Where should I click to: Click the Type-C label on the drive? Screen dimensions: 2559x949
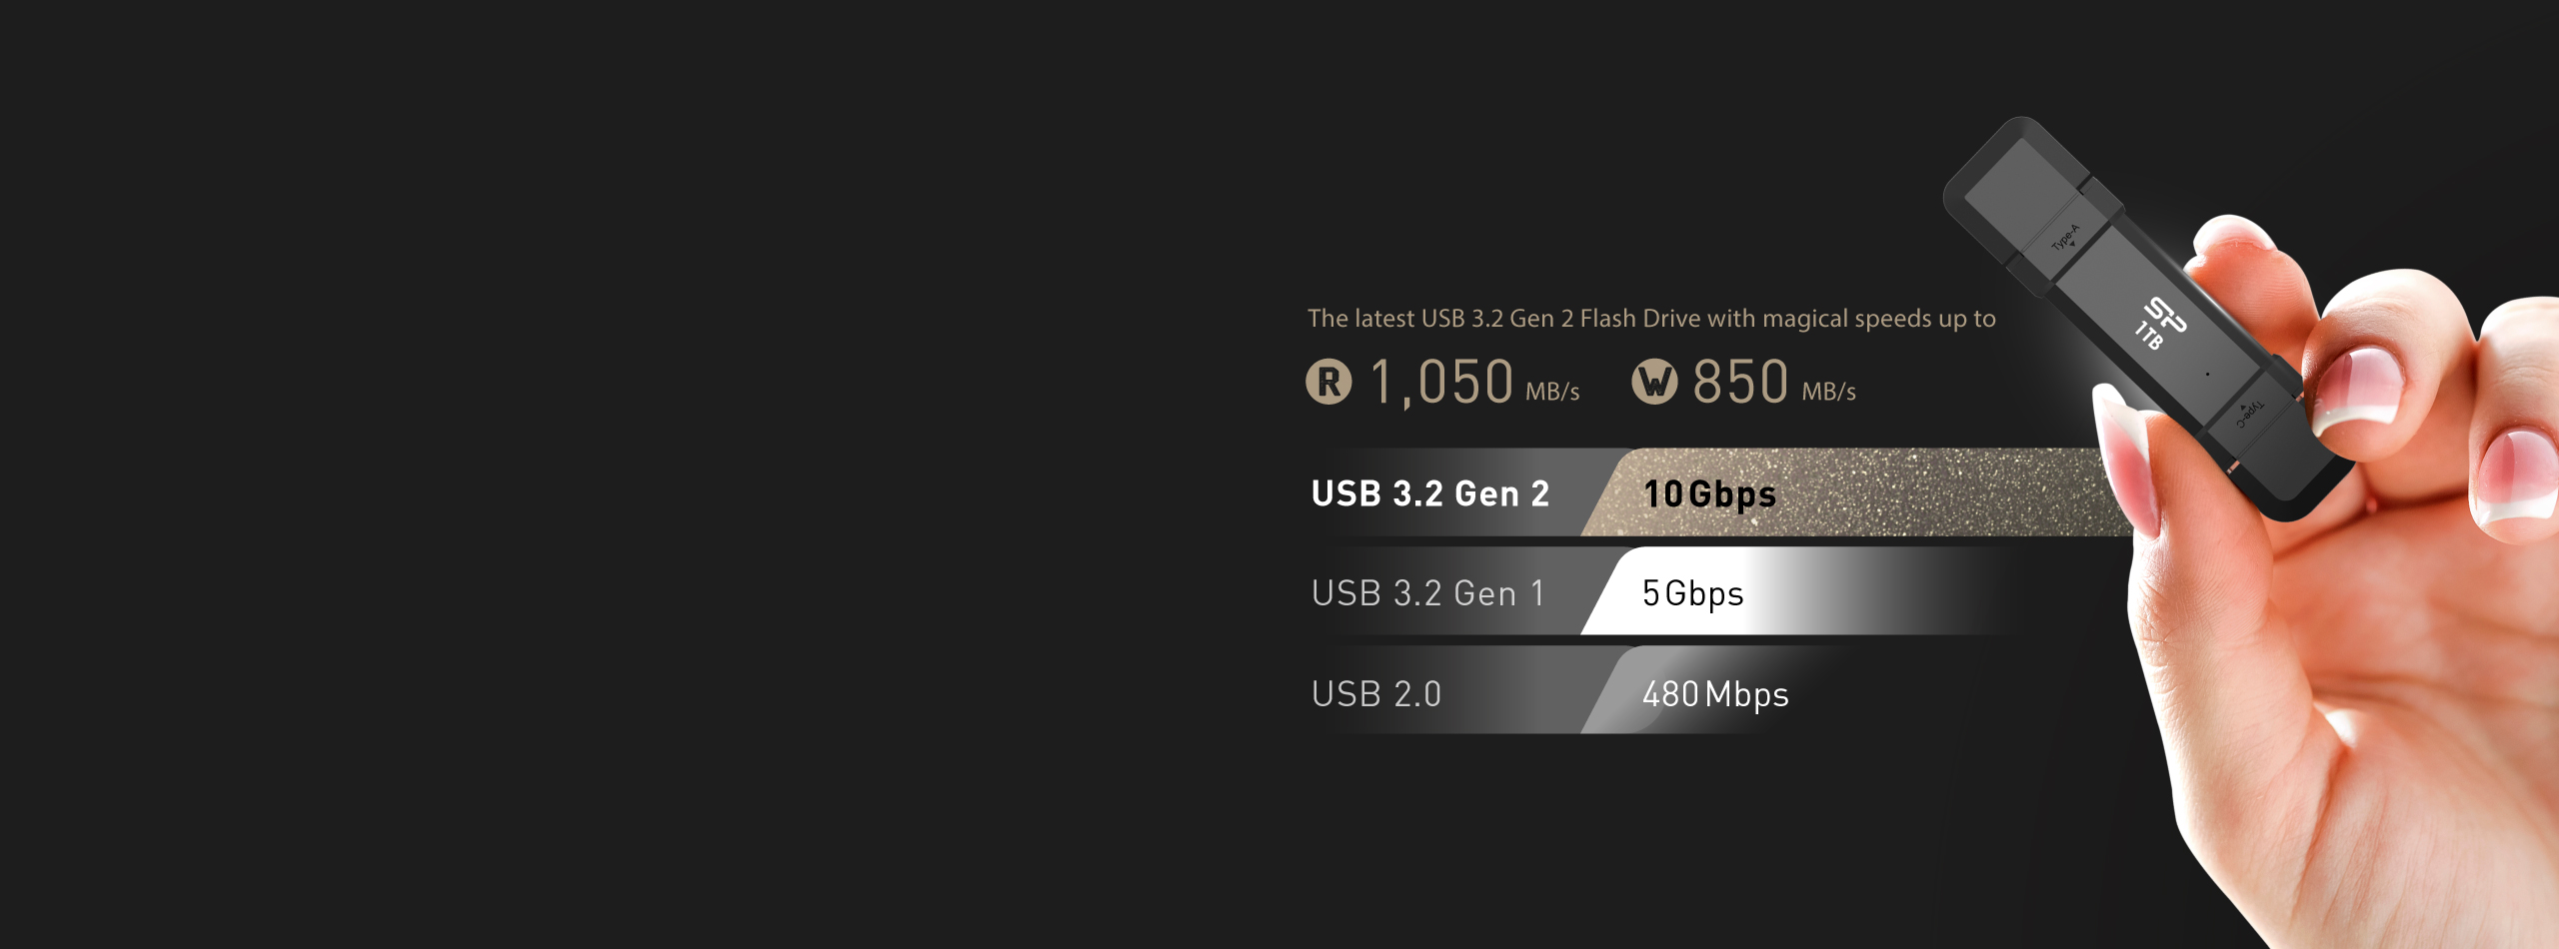coord(2250,414)
